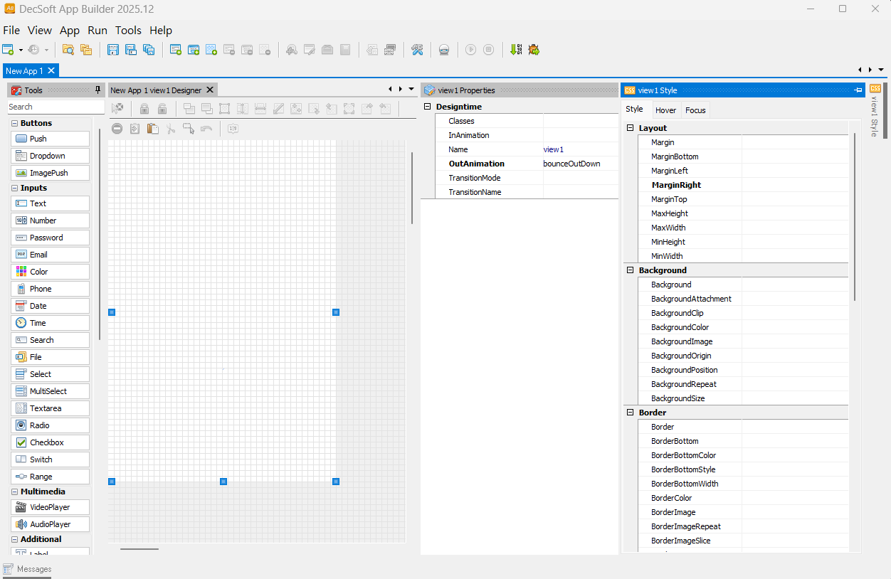Screen dimensions: 891x579
Task: Select the Color control in Tools
Action: 51,272
